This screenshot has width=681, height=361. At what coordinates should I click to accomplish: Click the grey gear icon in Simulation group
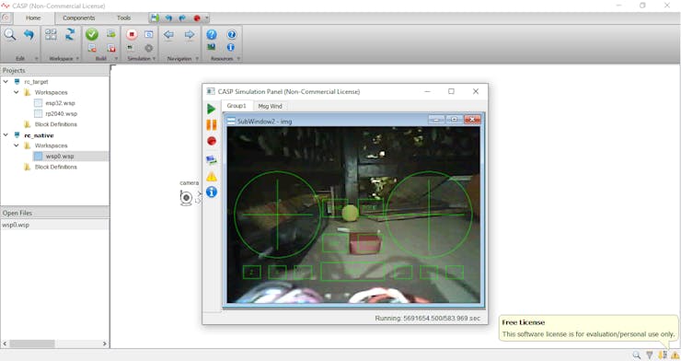pos(148,48)
